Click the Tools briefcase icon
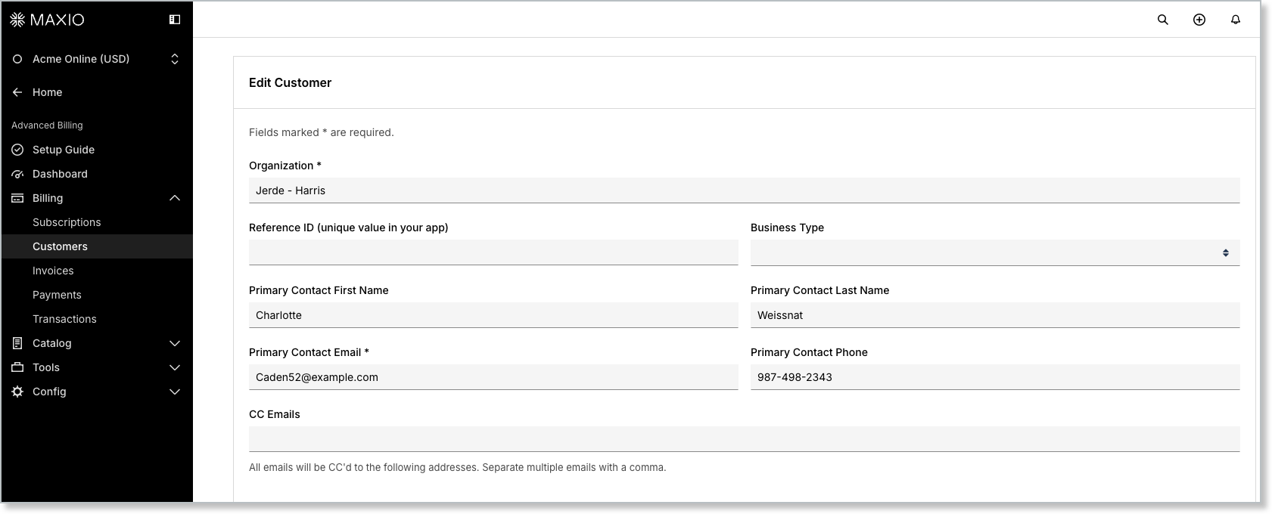Image resolution: width=1272 pixels, height=514 pixels. (17, 367)
